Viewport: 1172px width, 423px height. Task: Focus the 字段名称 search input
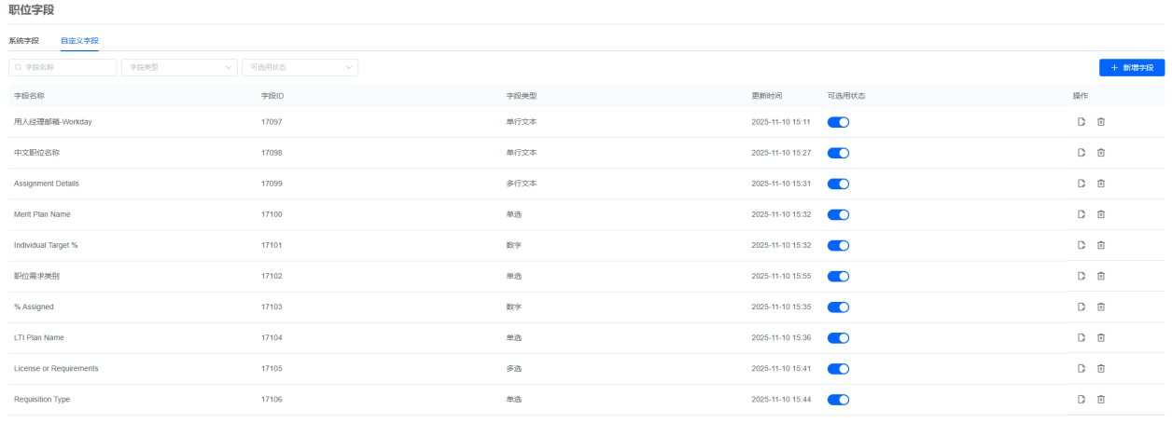click(x=63, y=67)
